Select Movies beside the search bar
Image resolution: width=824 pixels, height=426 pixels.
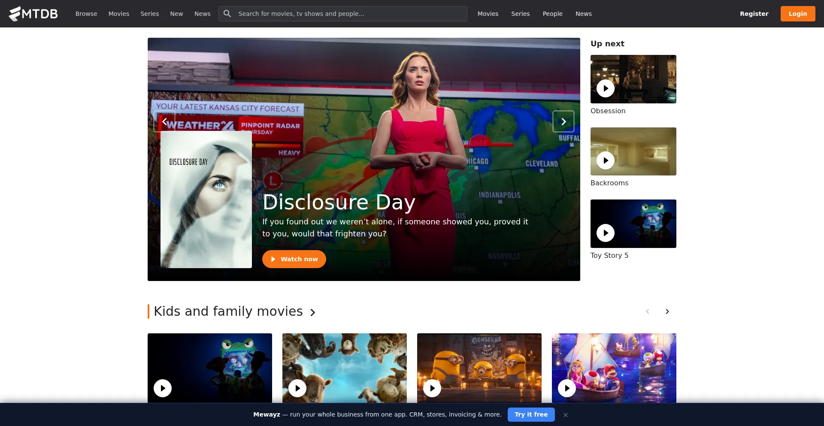point(488,14)
